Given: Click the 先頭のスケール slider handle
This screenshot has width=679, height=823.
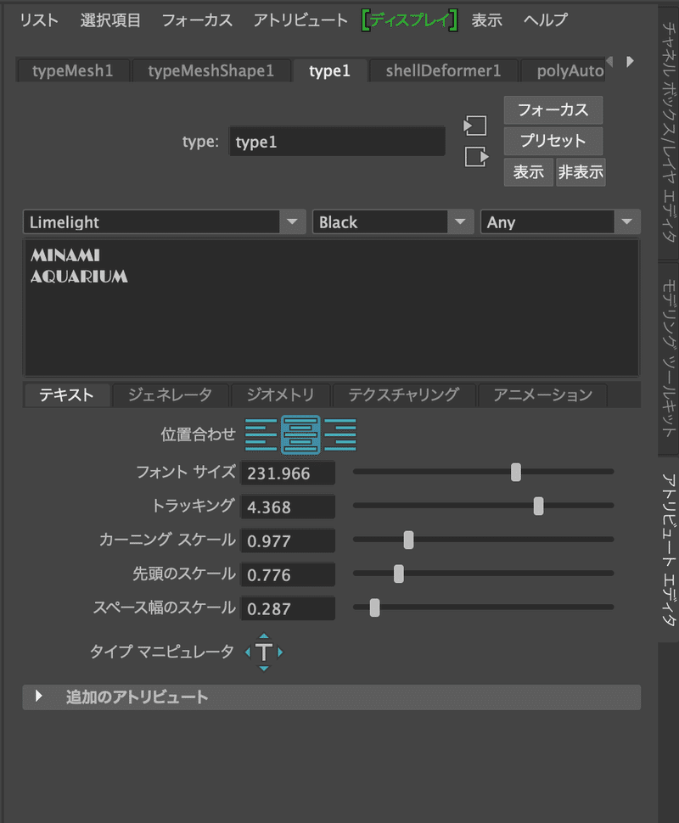Looking at the screenshot, I should (399, 574).
